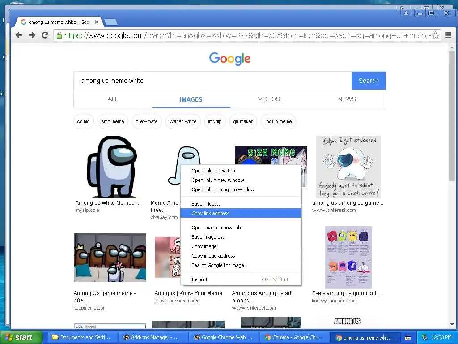Open Among Us game meme - 40+ link
Screen dimensions: 458x344
105,297
